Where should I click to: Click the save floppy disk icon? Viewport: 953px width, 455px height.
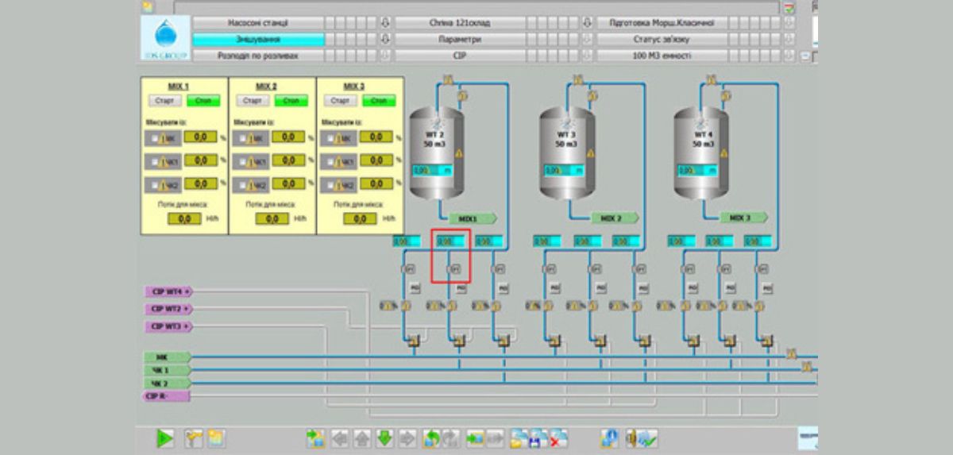(538, 438)
